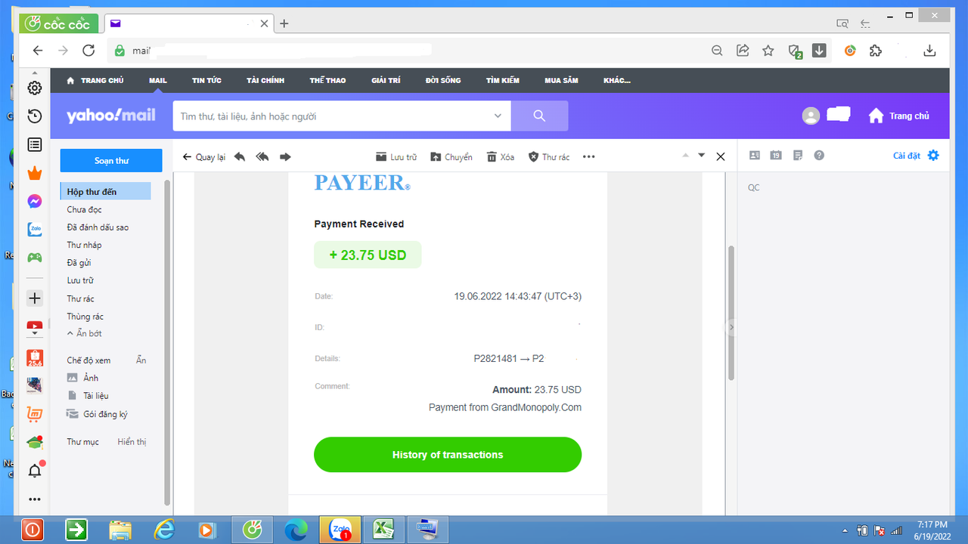The image size is (968, 544).
Task: Show folders with Hiển thị
Action: 132,441
